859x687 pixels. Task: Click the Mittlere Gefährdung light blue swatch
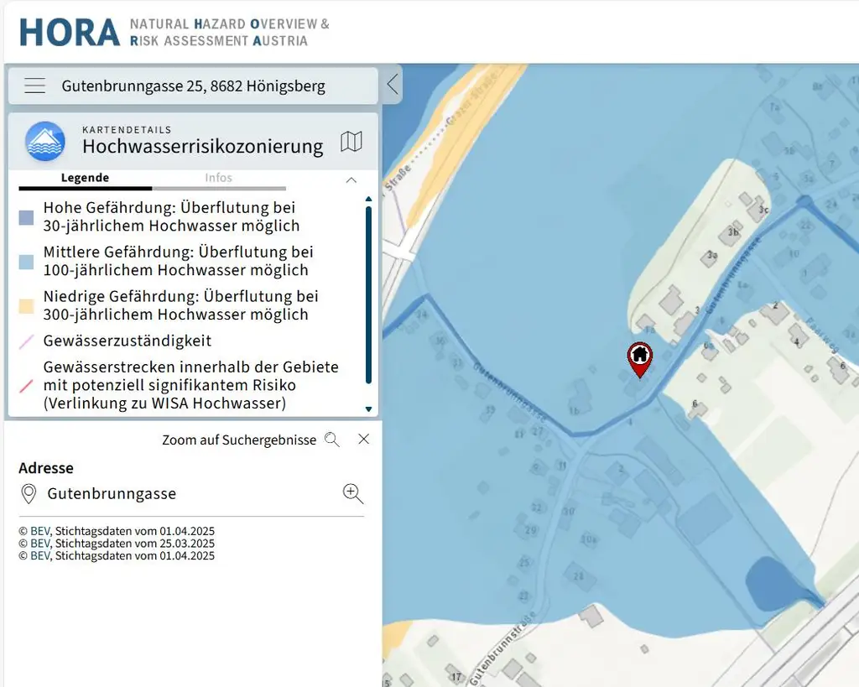(27, 262)
